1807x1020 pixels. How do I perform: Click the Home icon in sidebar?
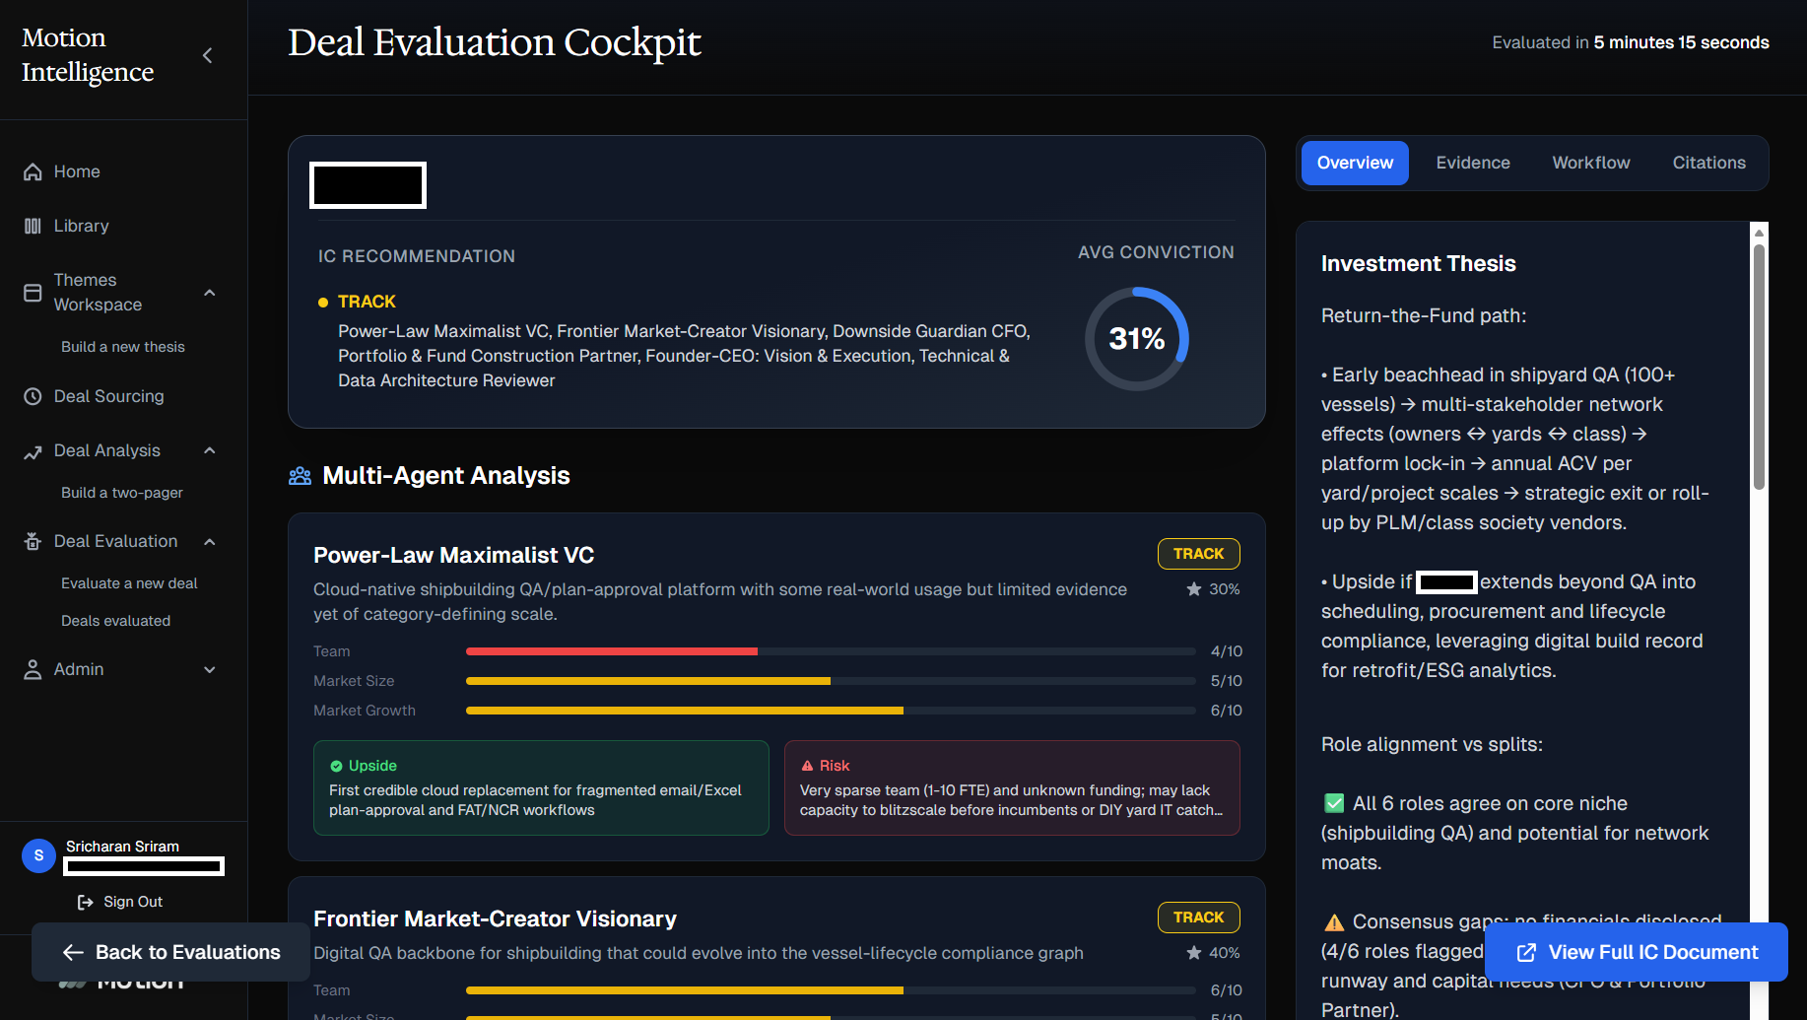[33, 171]
